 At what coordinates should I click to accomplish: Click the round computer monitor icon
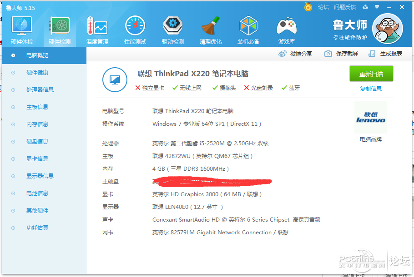point(115,79)
